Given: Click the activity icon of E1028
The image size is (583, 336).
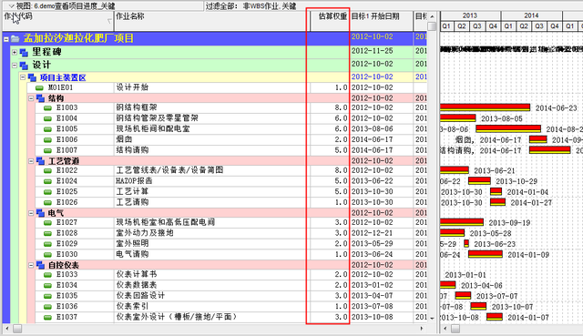Looking at the screenshot, I should pos(47,233).
